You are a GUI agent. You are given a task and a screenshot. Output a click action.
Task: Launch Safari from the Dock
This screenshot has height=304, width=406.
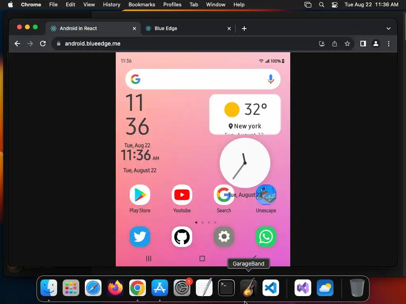(93, 288)
